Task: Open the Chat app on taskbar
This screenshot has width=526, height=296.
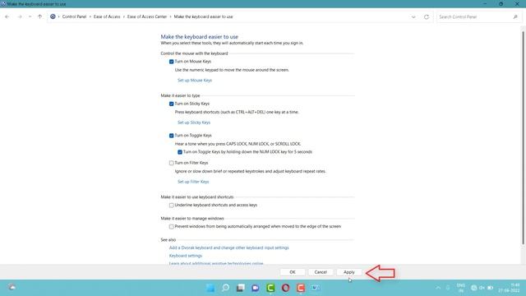Action: tap(256, 288)
